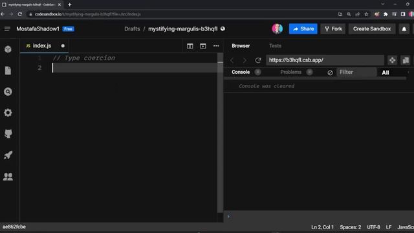Open the Drafts breadcrumb link
Image resolution: width=414 pixels, height=233 pixels.
tap(132, 28)
